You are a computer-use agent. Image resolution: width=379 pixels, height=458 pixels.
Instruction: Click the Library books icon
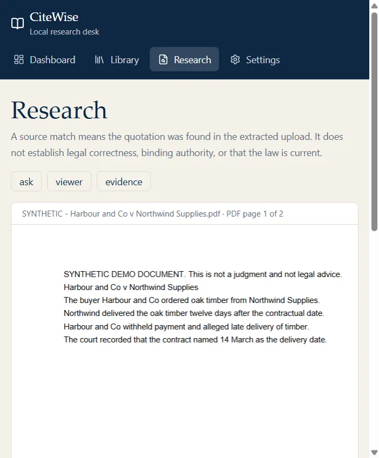coord(99,59)
